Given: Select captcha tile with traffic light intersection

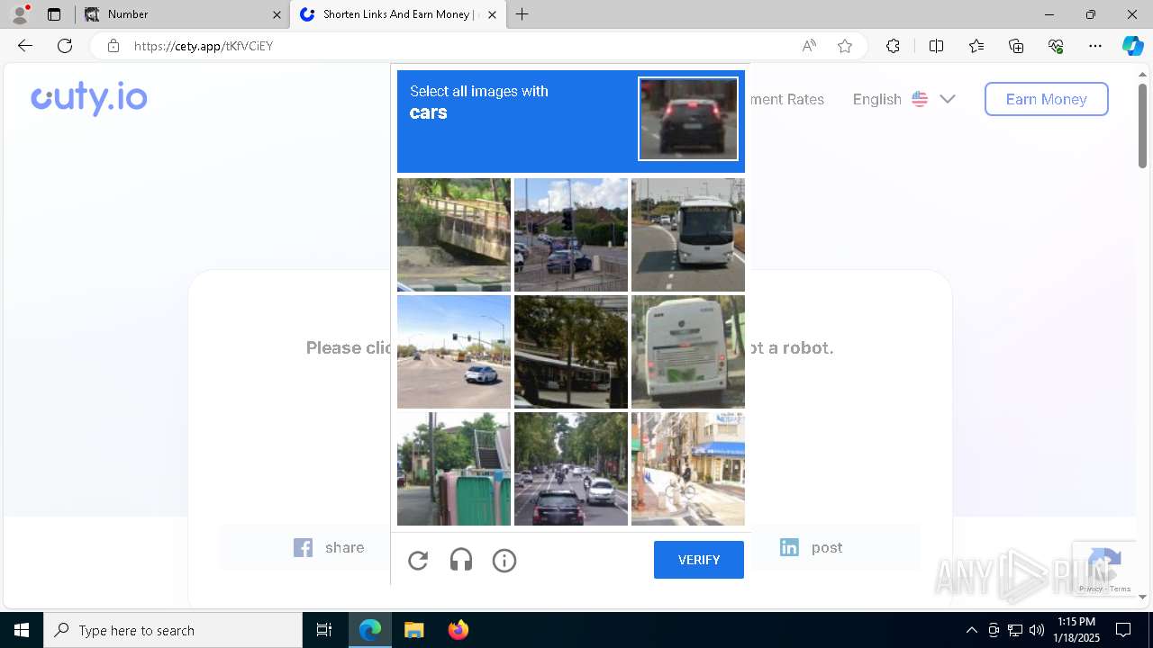Looking at the screenshot, I should [571, 235].
